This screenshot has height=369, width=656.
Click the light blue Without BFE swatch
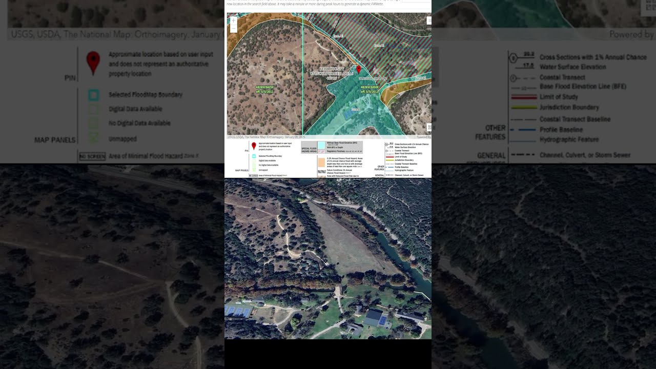pos(321,145)
